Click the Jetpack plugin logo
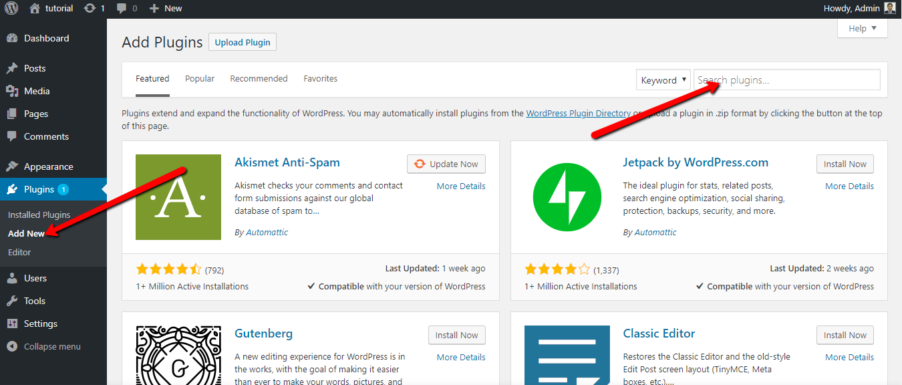902x385 pixels. pos(567,197)
